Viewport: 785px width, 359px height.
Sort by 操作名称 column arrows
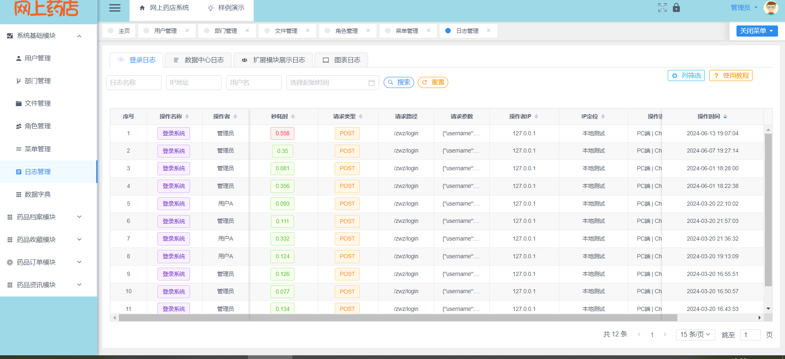point(187,116)
